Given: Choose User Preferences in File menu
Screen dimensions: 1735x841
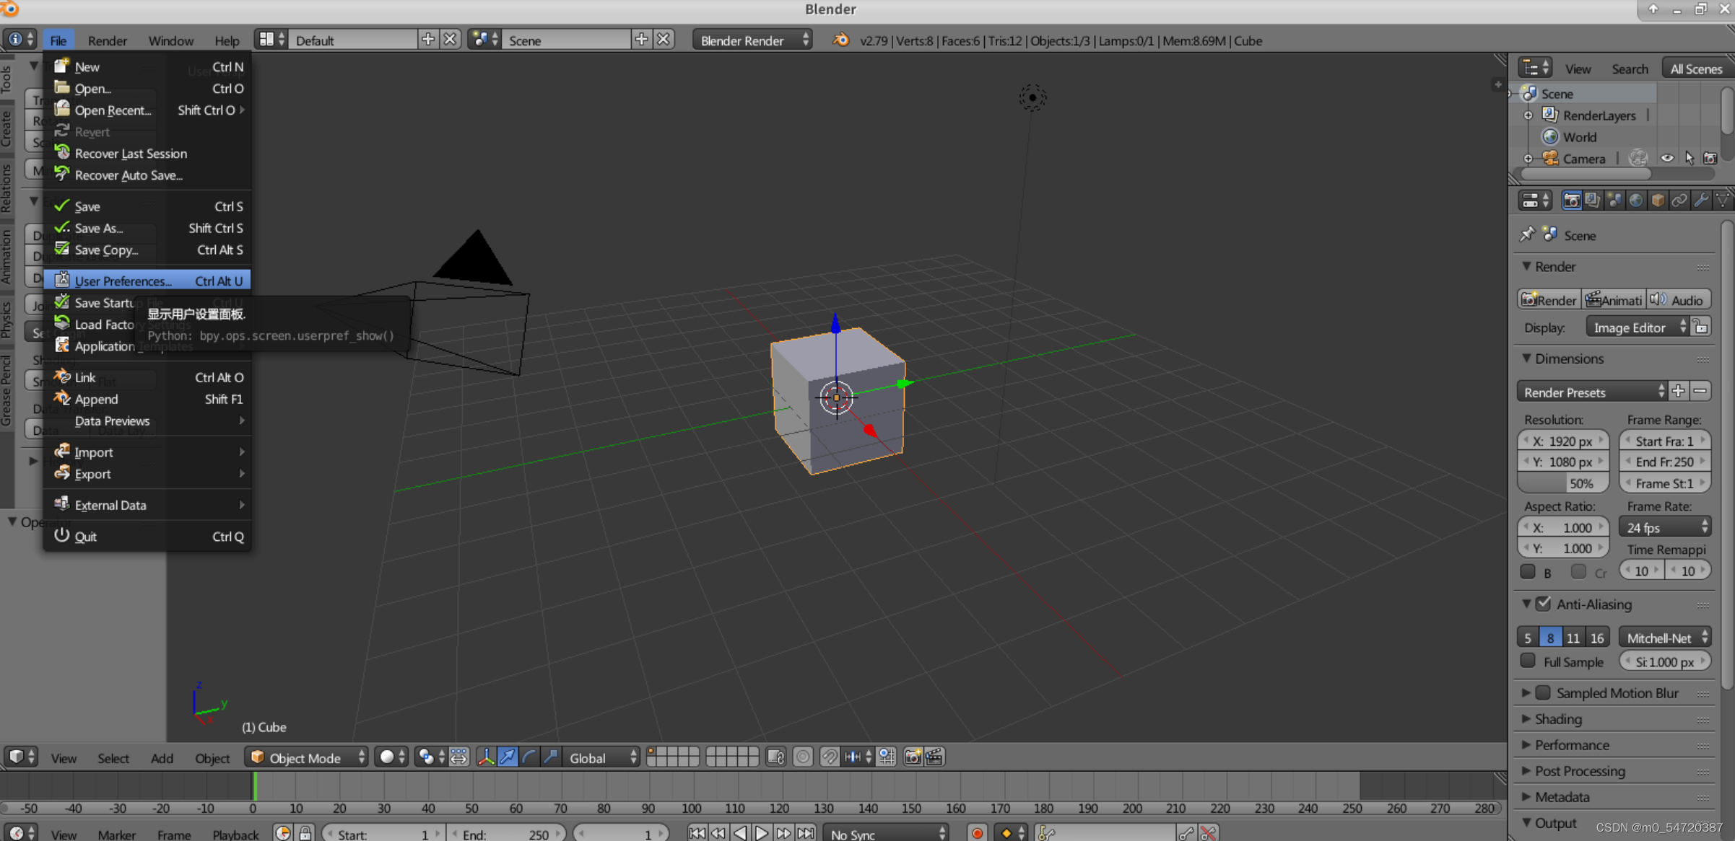Looking at the screenshot, I should tap(123, 281).
